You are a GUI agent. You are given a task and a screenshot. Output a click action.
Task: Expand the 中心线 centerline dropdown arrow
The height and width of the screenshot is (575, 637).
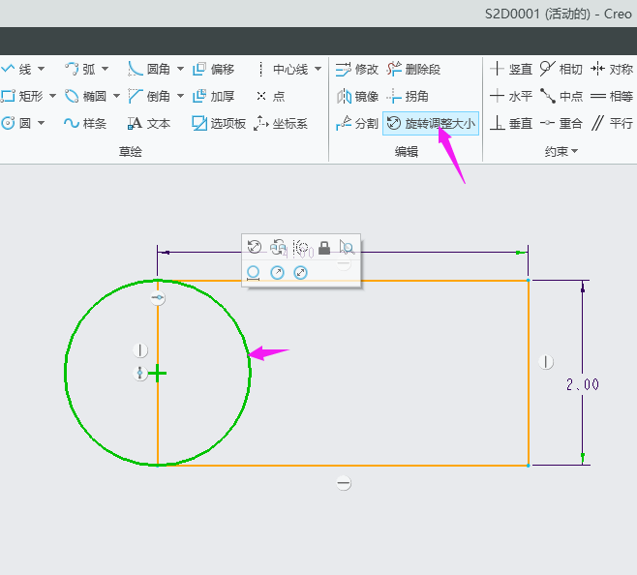[x=318, y=69]
